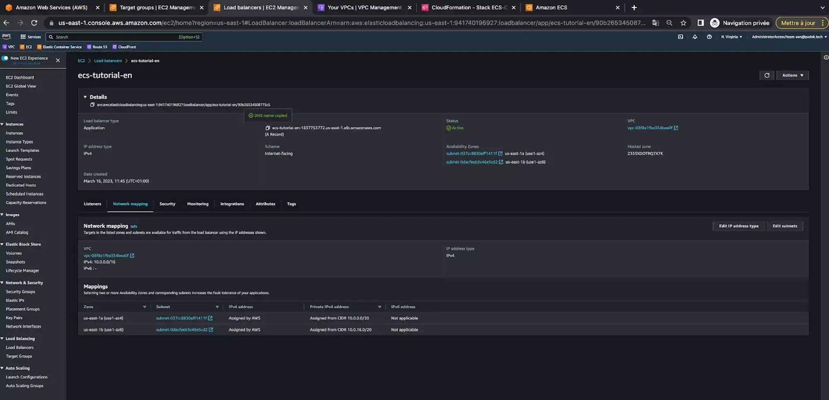Viewport: 829px width, 400px height.
Task: Open the notifications bell
Action: (x=695, y=37)
